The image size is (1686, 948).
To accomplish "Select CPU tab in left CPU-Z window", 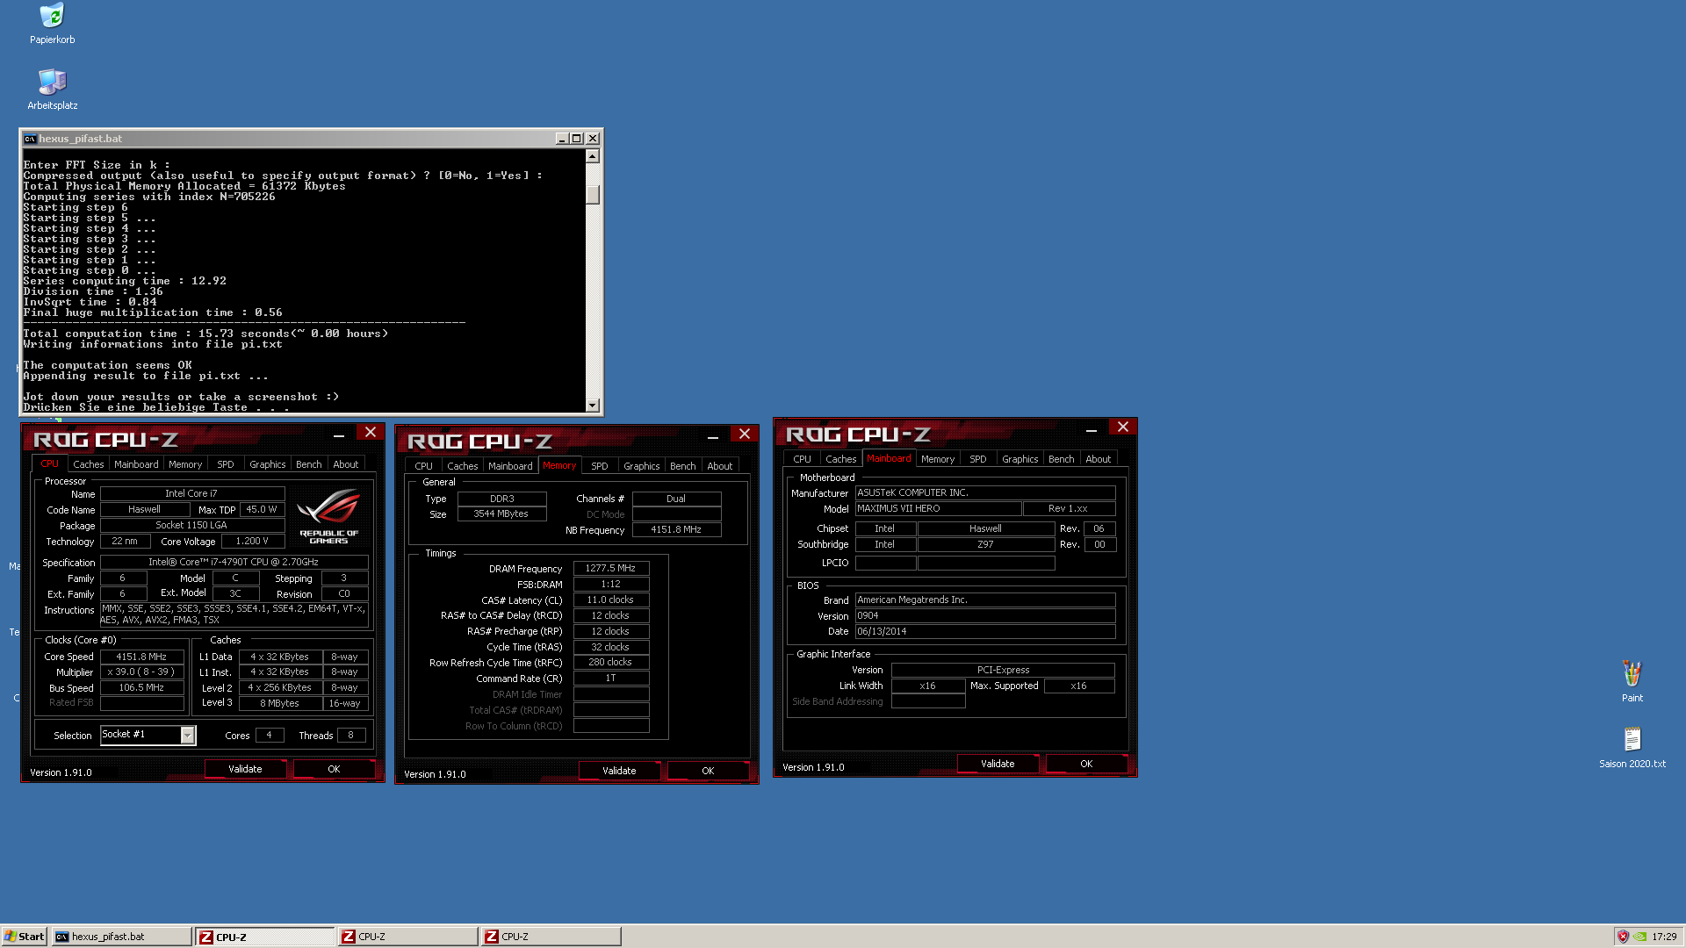I will tap(49, 463).
